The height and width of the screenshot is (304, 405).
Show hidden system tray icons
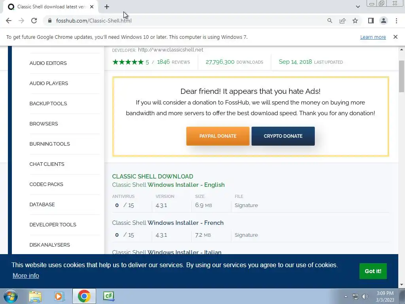346,296
